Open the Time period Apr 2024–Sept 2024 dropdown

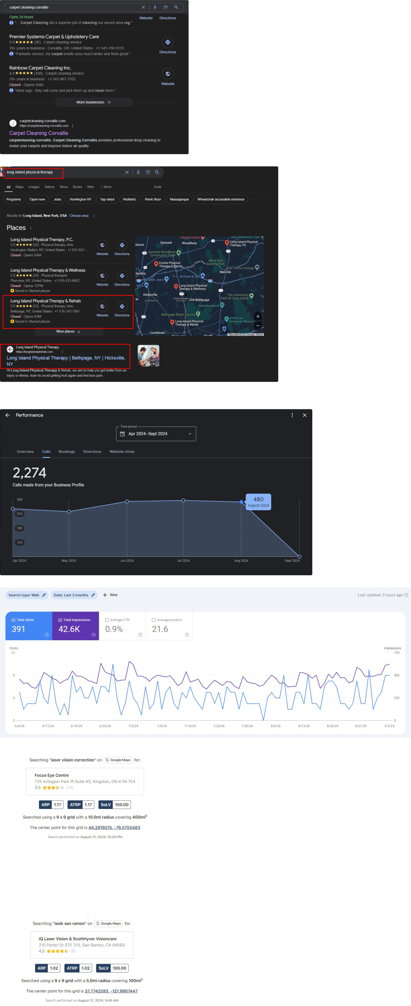(156, 434)
